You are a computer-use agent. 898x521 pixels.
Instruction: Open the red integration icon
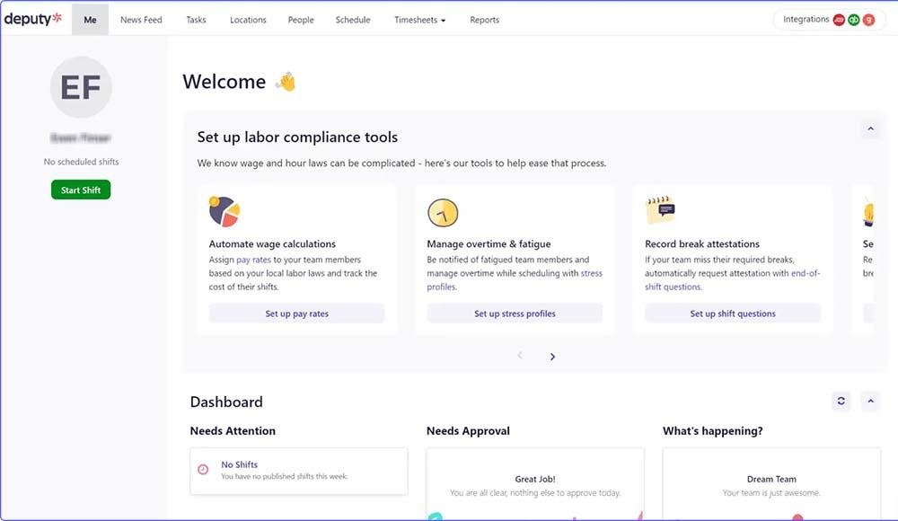(x=839, y=20)
